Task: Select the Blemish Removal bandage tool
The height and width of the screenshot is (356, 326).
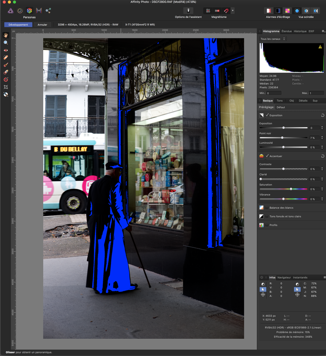Action: click(x=6, y=57)
